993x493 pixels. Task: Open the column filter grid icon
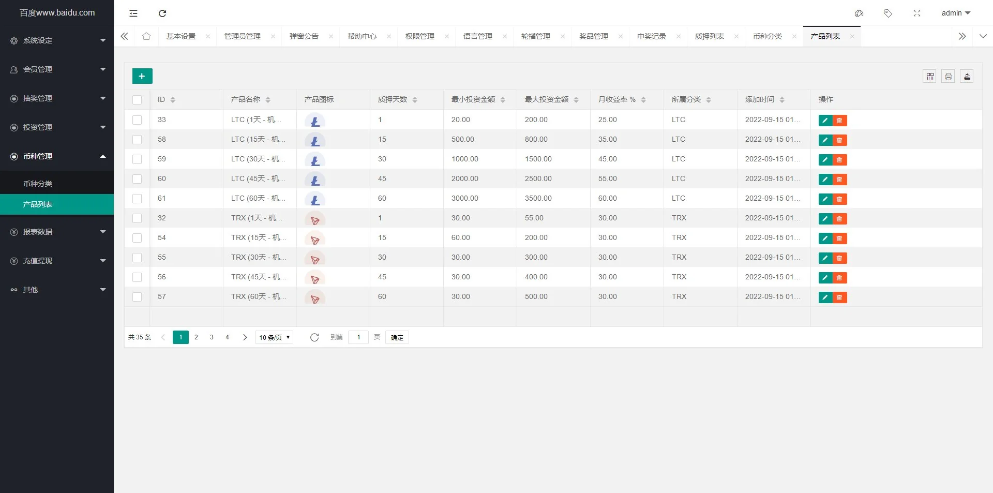click(929, 77)
